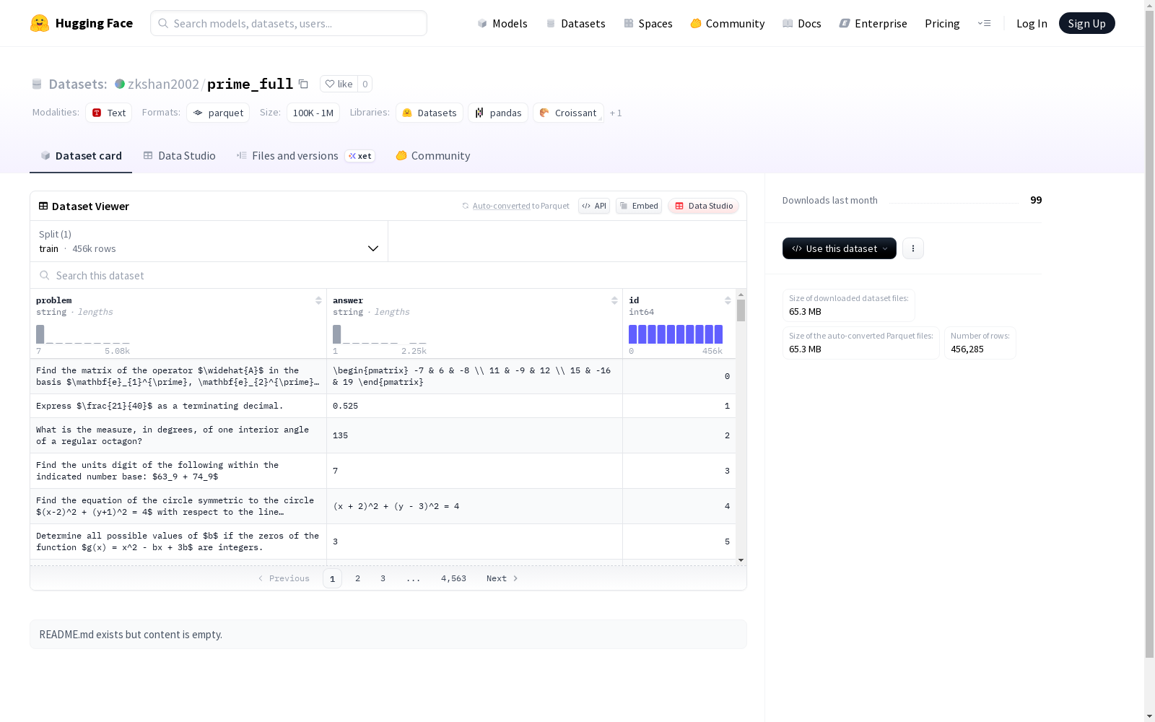This screenshot has height=722, width=1155.
Task: Select the answer cell '135'
Action: tap(474, 435)
